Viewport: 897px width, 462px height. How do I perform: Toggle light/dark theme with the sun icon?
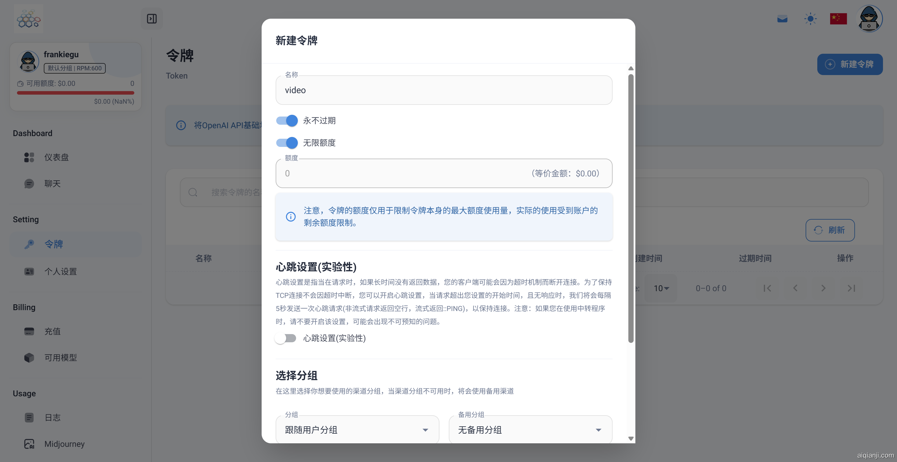point(810,18)
